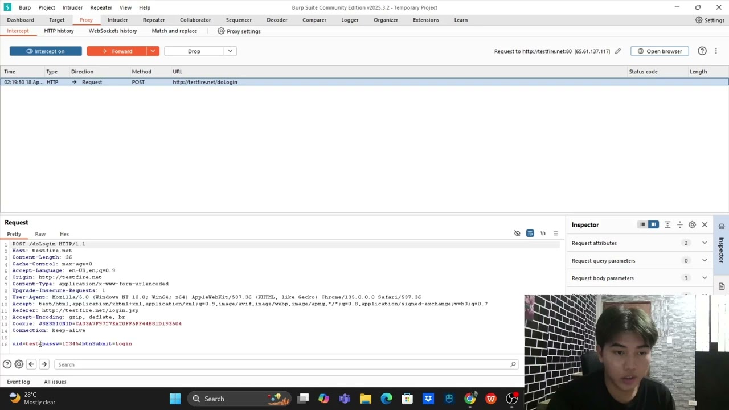Close the Inspector panel
Viewport: 729px width, 410px height.
[x=705, y=225]
